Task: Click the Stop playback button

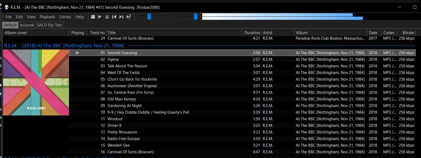Action: (x=93, y=17)
